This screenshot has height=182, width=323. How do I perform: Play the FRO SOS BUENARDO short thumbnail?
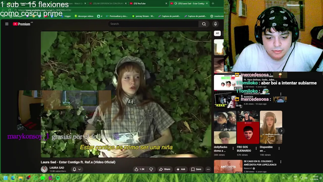click(248, 127)
